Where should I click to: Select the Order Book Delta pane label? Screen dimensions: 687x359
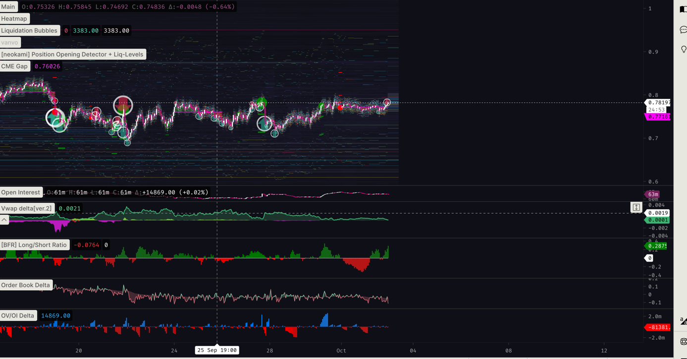pyautogui.click(x=26, y=285)
